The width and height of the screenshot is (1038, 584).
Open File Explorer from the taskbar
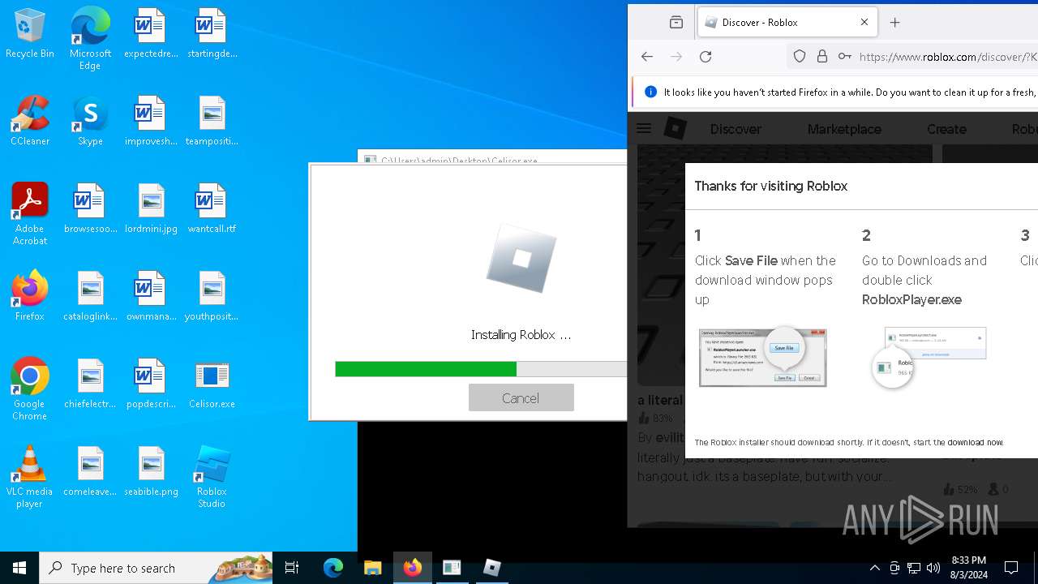tap(372, 568)
